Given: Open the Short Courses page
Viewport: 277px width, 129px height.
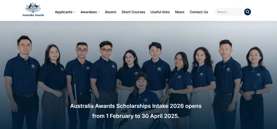Looking at the screenshot, I should click(133, 12).
